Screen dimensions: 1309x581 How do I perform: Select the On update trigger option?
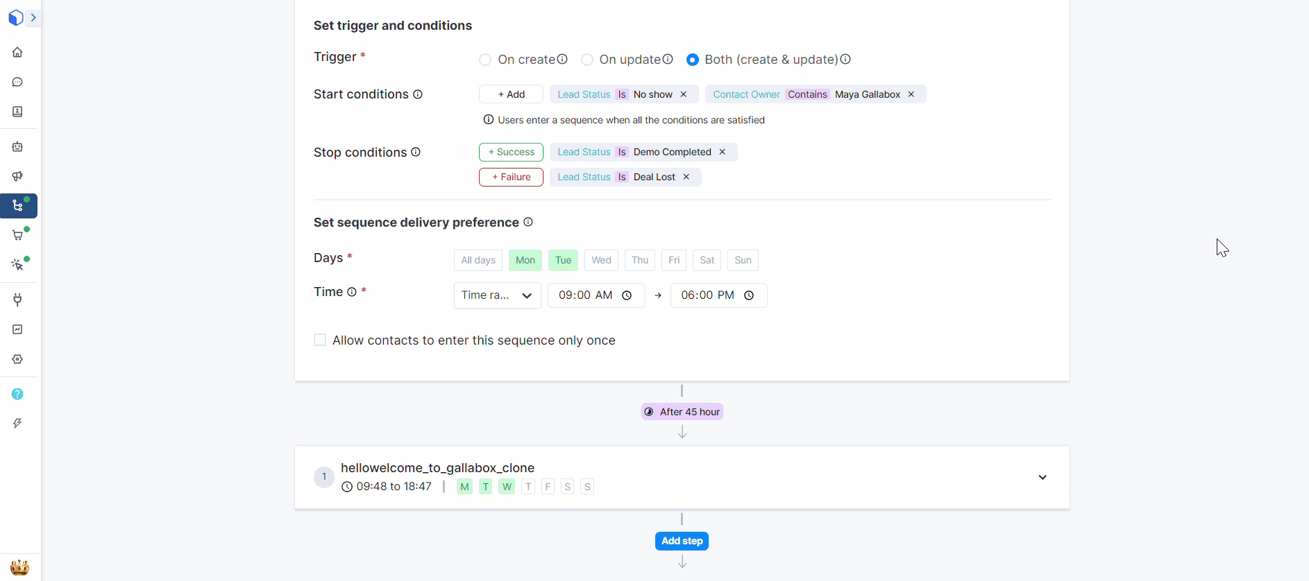pyautogui.click(x=587, y=60)
